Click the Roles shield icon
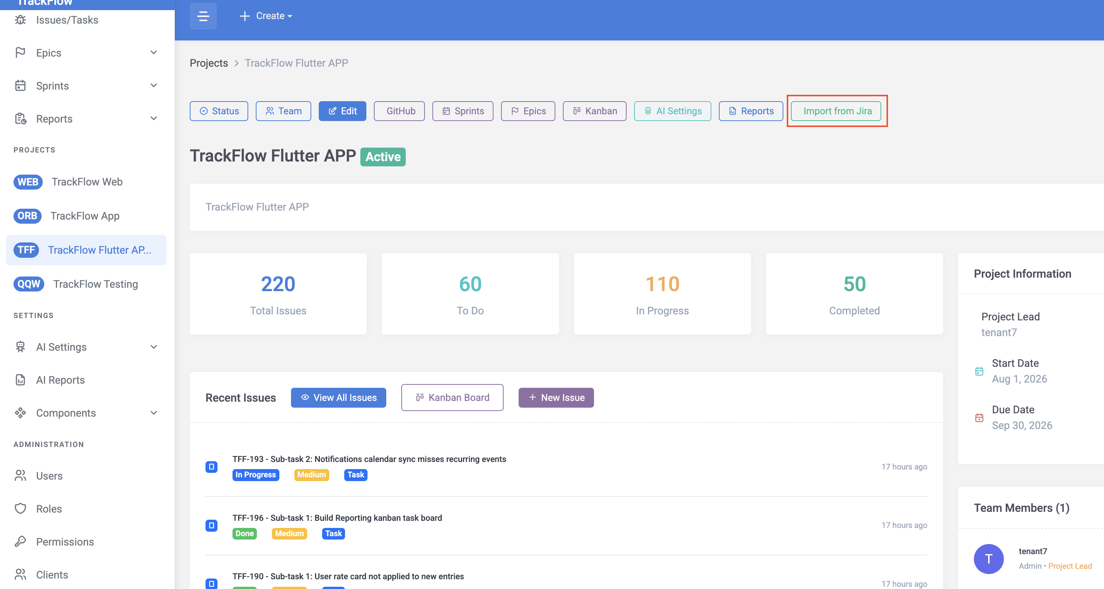Image resolution: width=1104 pixels, height=589 pixels. pyautogui.click(x=21, y=508)
